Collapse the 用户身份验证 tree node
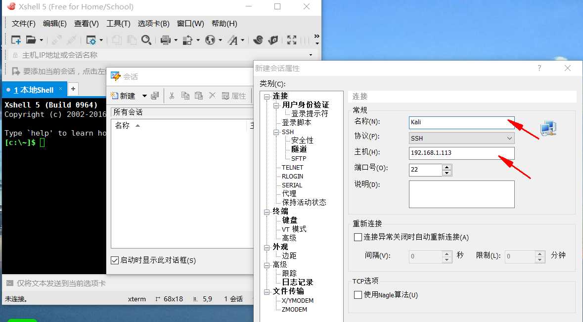 276,106
